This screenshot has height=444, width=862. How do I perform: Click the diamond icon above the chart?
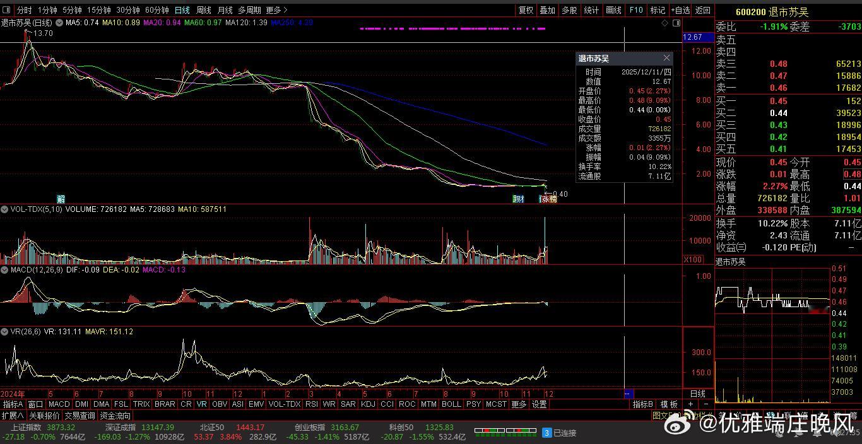pos(664,23)
